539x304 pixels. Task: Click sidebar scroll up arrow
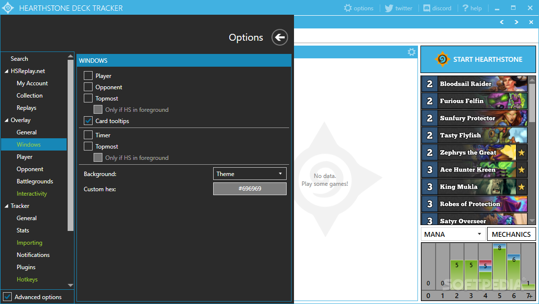point(71,56)
